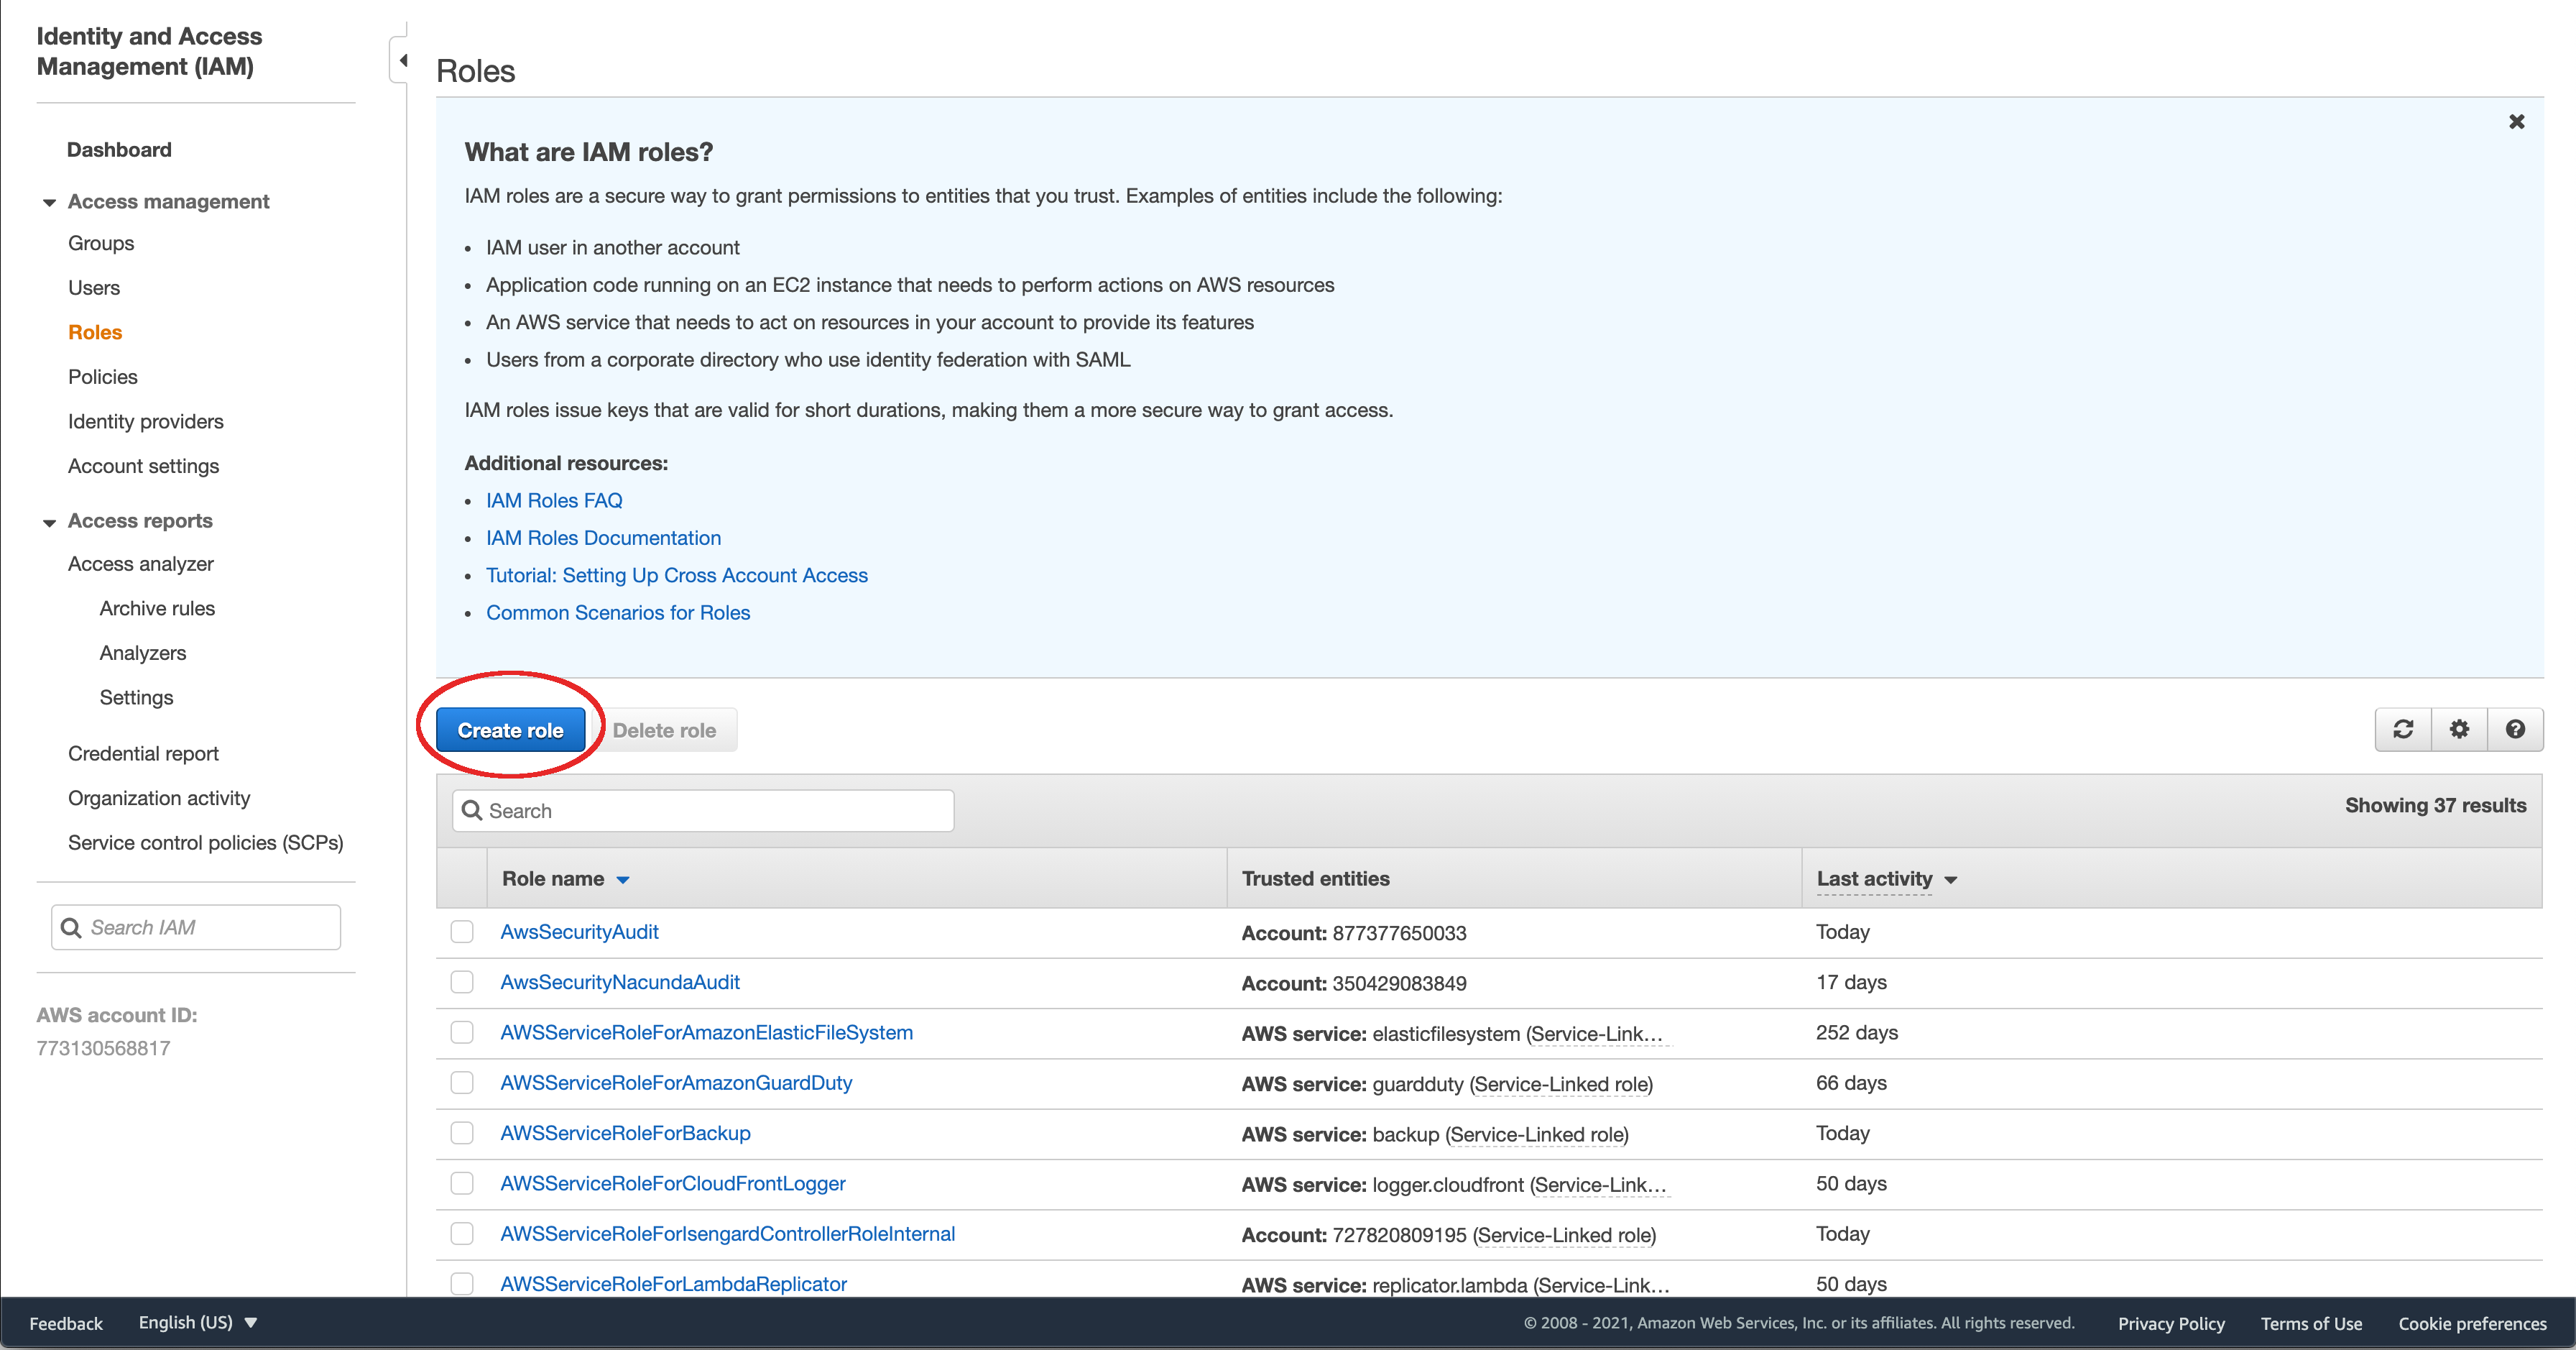Click the roles Search field
Screen dimensions: 2576x1350
click(703, 811)
